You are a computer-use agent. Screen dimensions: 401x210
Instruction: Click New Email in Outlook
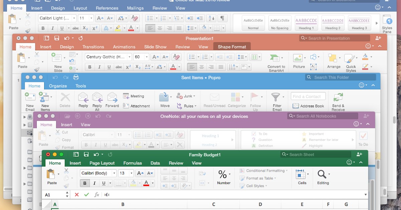pyautogui.click(x=30, y=101)
